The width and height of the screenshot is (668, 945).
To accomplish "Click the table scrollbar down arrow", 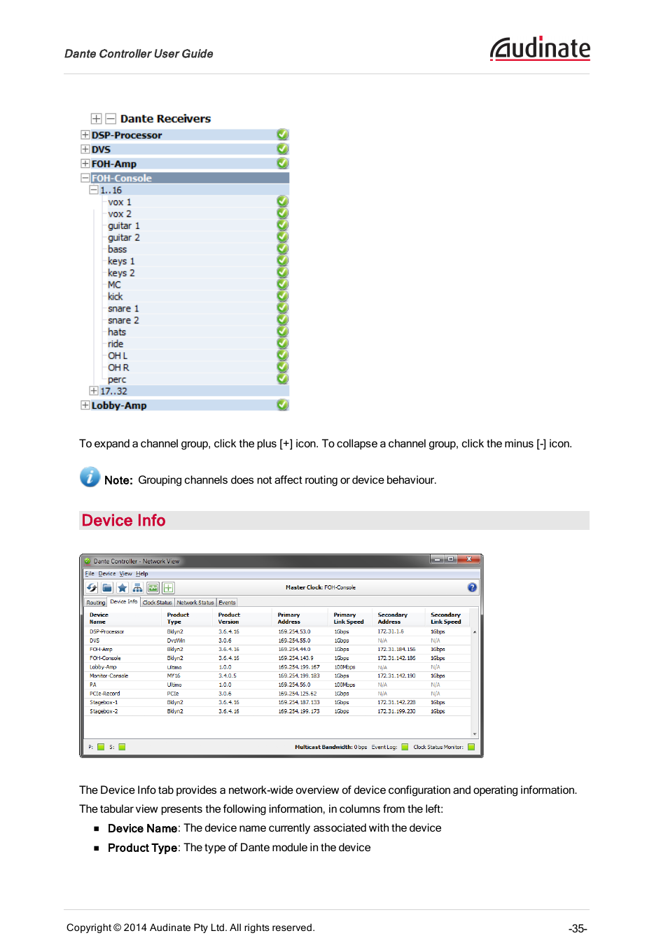I will tap(475, 734).
